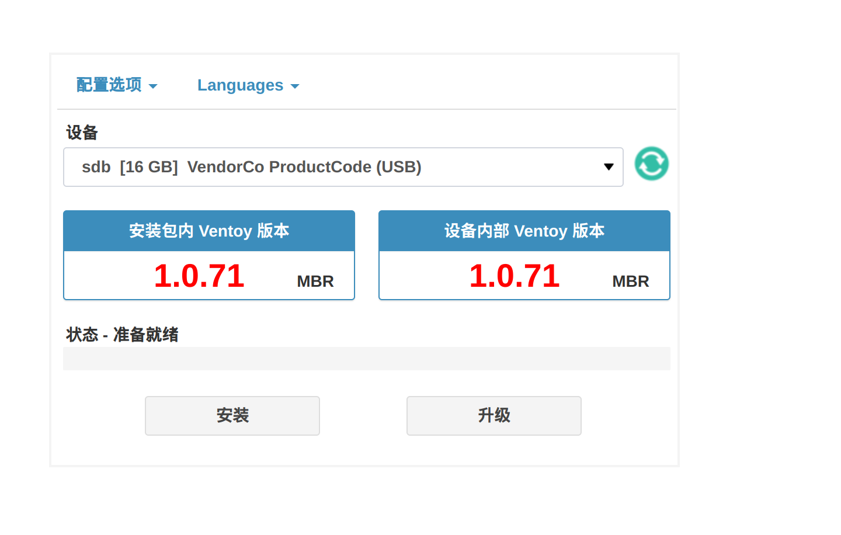Click version 1.0.71 in the 设备内部 panel

click(515, 276)
